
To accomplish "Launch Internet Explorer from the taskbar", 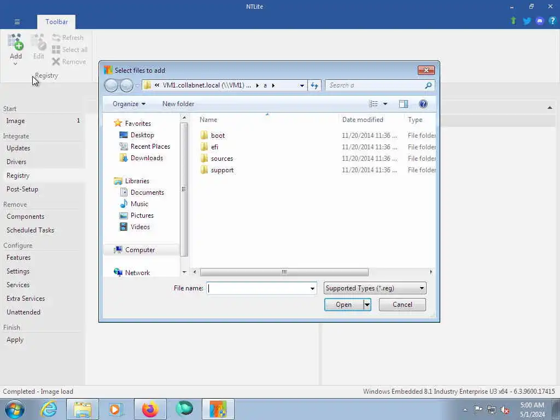I will point(48,409).
